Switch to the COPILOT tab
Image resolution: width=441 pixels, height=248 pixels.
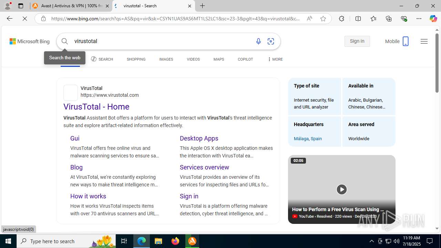pos(245,59)
